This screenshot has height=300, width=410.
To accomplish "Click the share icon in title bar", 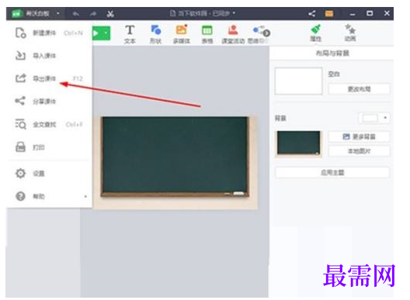I will pyautogui.click(x=311, y=14).
